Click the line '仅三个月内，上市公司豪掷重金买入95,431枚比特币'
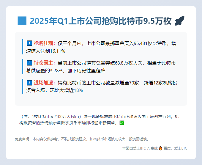 click(112, 43)
